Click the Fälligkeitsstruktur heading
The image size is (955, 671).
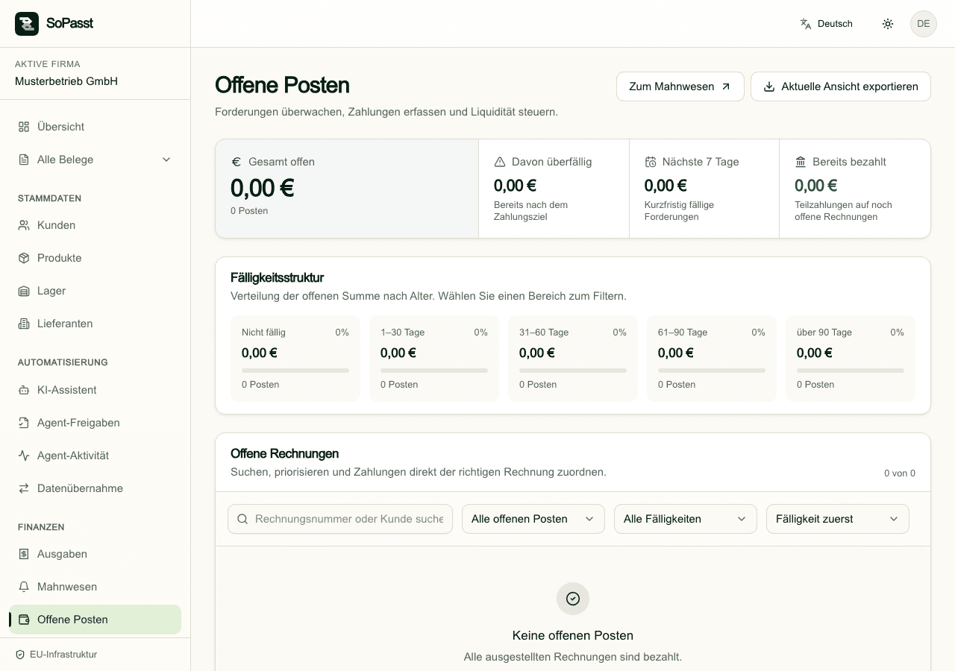click(278, 277)
